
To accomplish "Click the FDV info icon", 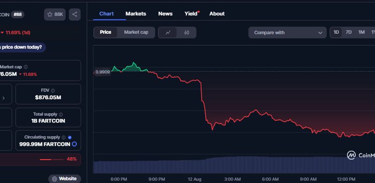I will (x=53, y=90).
